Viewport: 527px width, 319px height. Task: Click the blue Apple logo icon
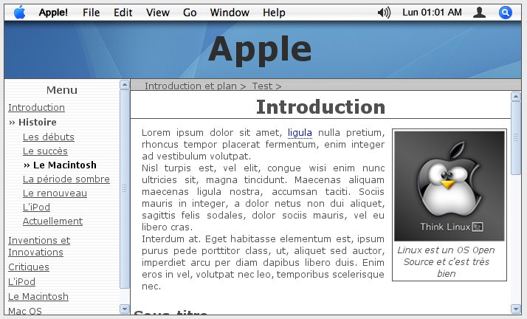pos(20,13)
